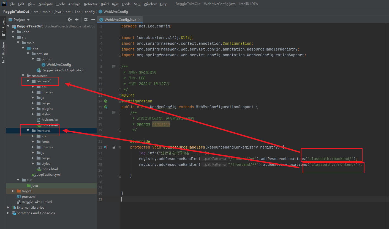
Task: Open the Refactor menu
Action: tap(91, 4)
